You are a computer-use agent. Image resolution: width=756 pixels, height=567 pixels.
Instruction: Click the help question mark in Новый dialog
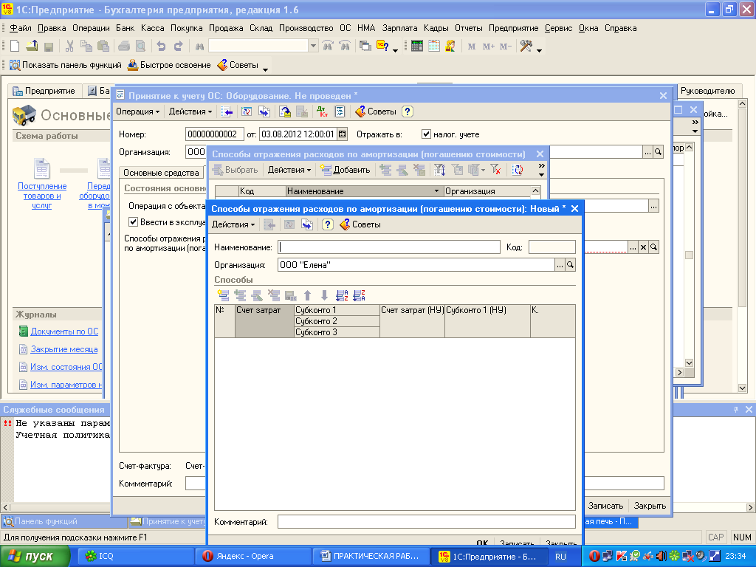point(327,224)
